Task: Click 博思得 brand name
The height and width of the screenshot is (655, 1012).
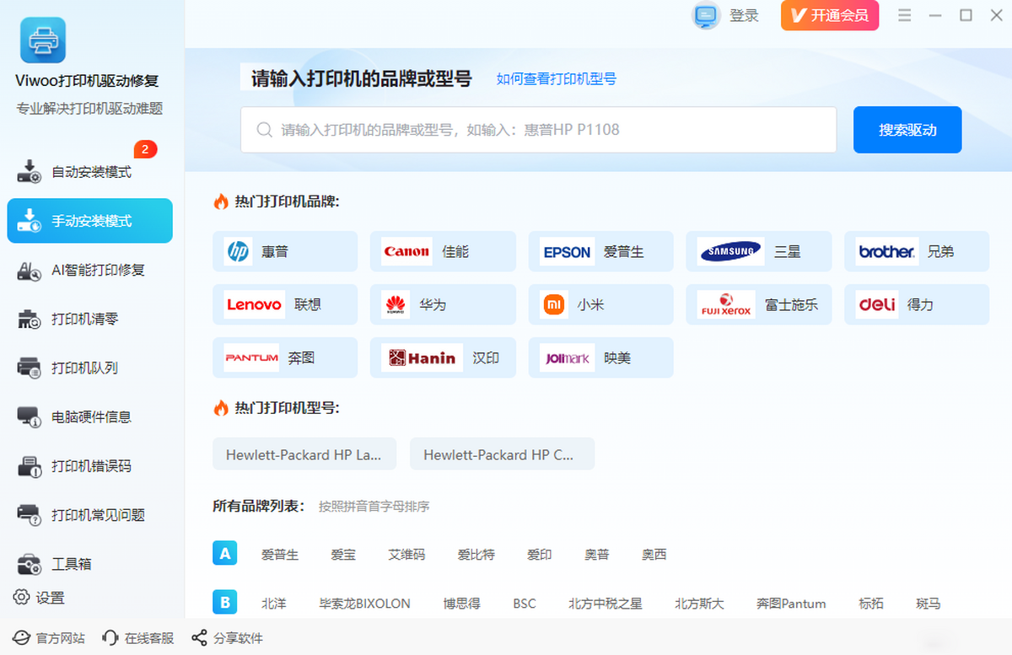Action: tap(462, 604)
